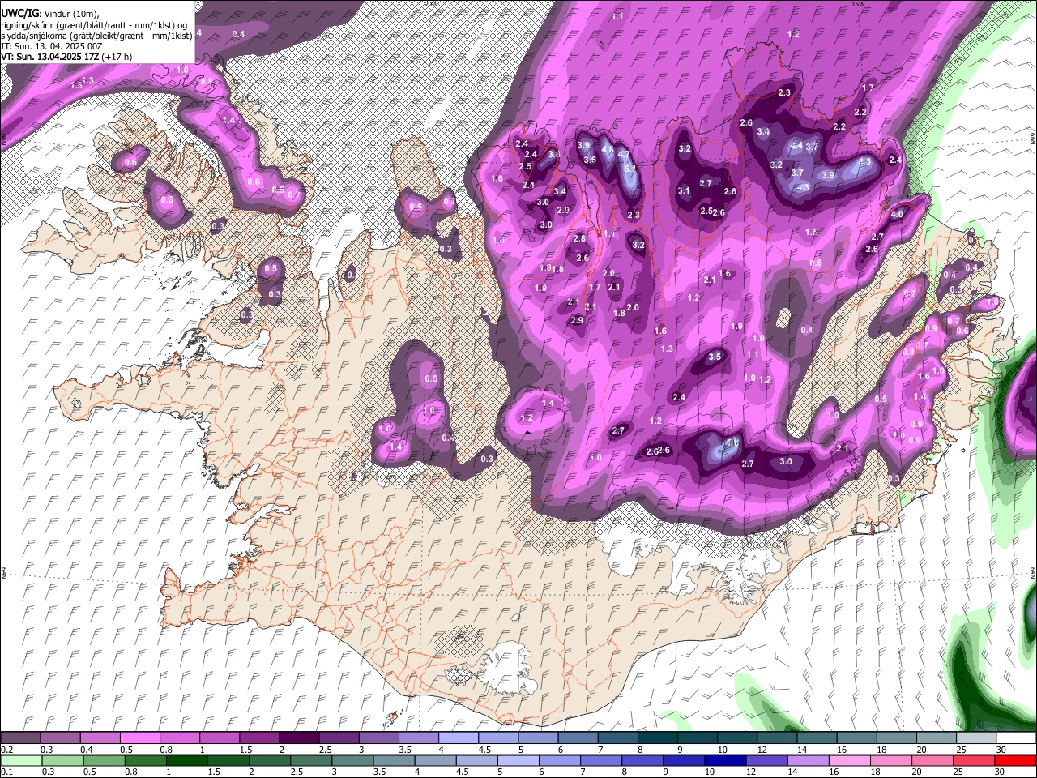Click the 2.9 map value
Viewport: 1037px width, 778px height.
[577, 320]
